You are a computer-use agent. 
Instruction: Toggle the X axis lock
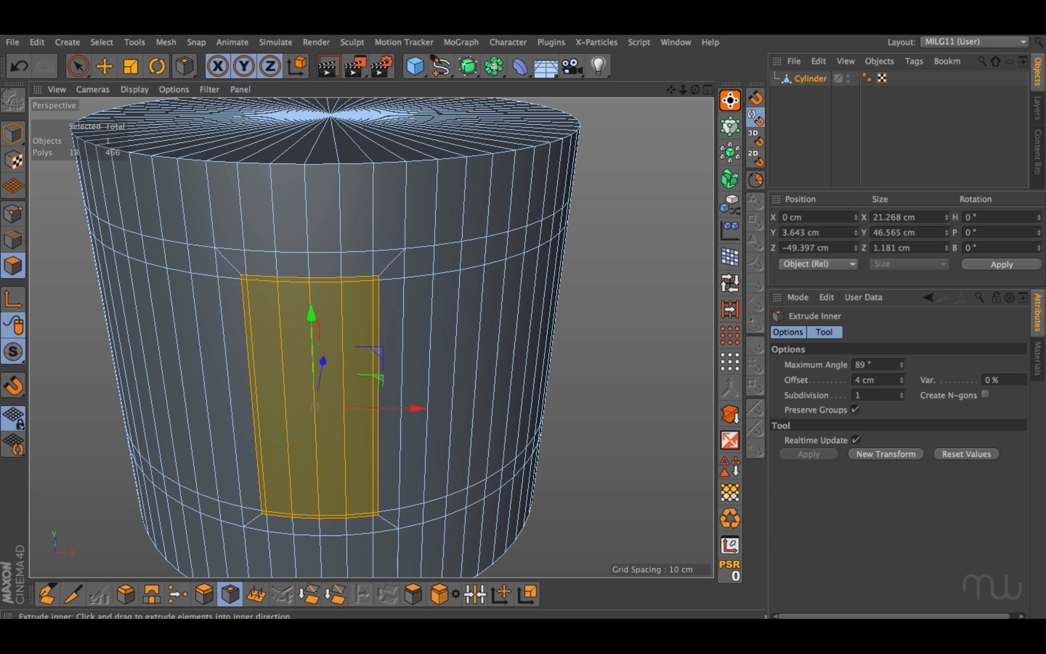point(218,66)
